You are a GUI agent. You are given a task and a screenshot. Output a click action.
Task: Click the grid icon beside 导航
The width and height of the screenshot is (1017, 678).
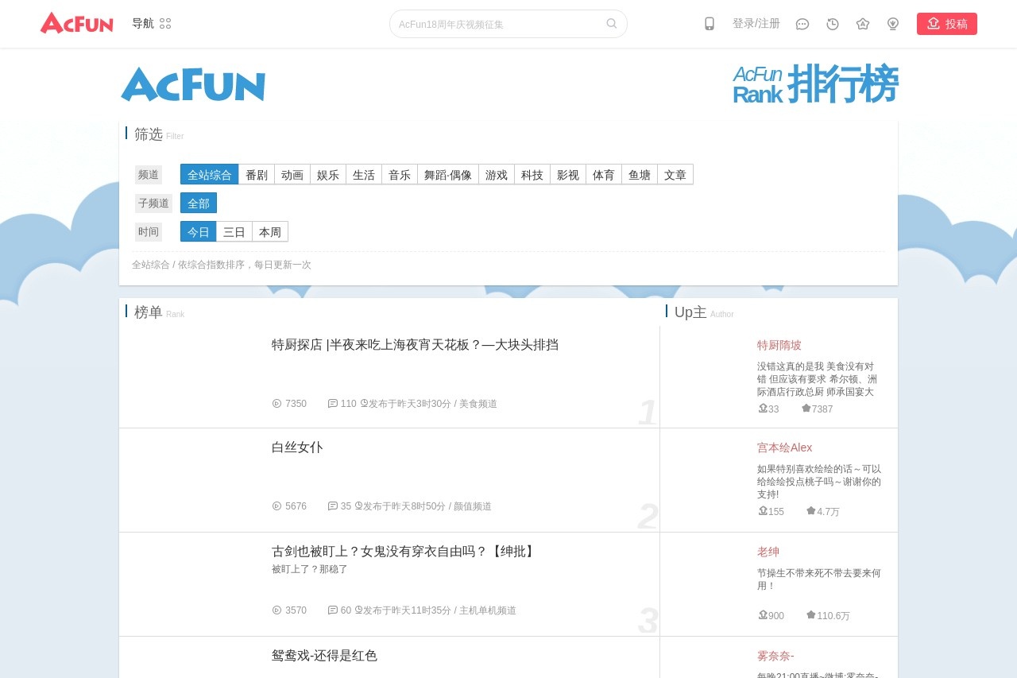point(164,23)
